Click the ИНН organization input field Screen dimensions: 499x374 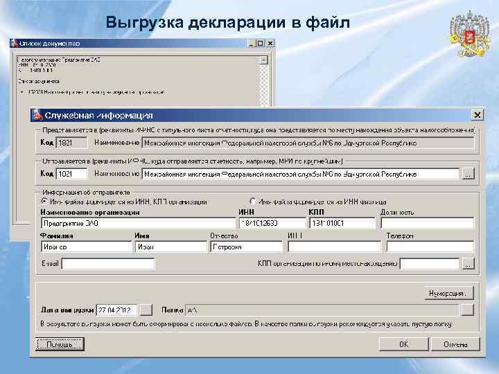(272, 223)
